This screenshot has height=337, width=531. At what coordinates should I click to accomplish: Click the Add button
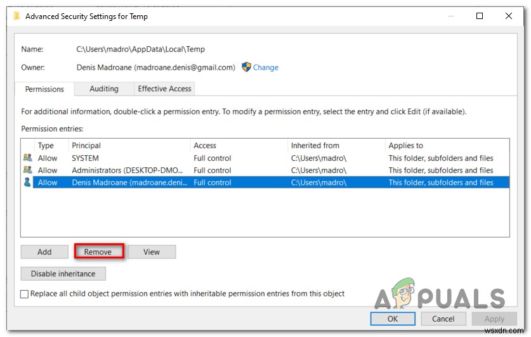point(44,252)
